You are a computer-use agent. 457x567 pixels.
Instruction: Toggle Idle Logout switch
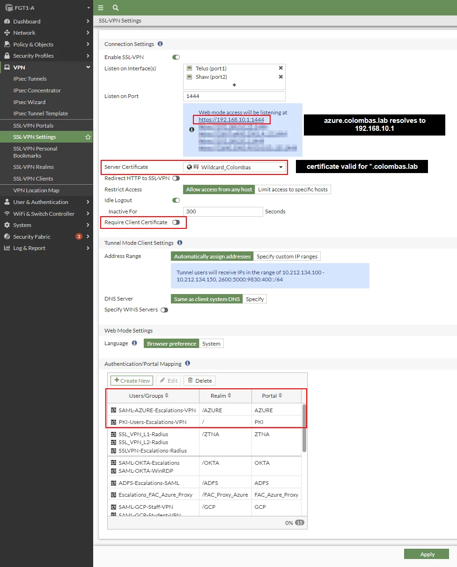pyautogui.click(x=176, y=200)
